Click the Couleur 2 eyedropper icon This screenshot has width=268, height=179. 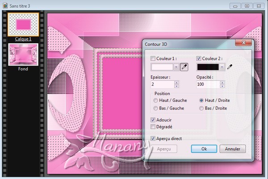[230, 67]
